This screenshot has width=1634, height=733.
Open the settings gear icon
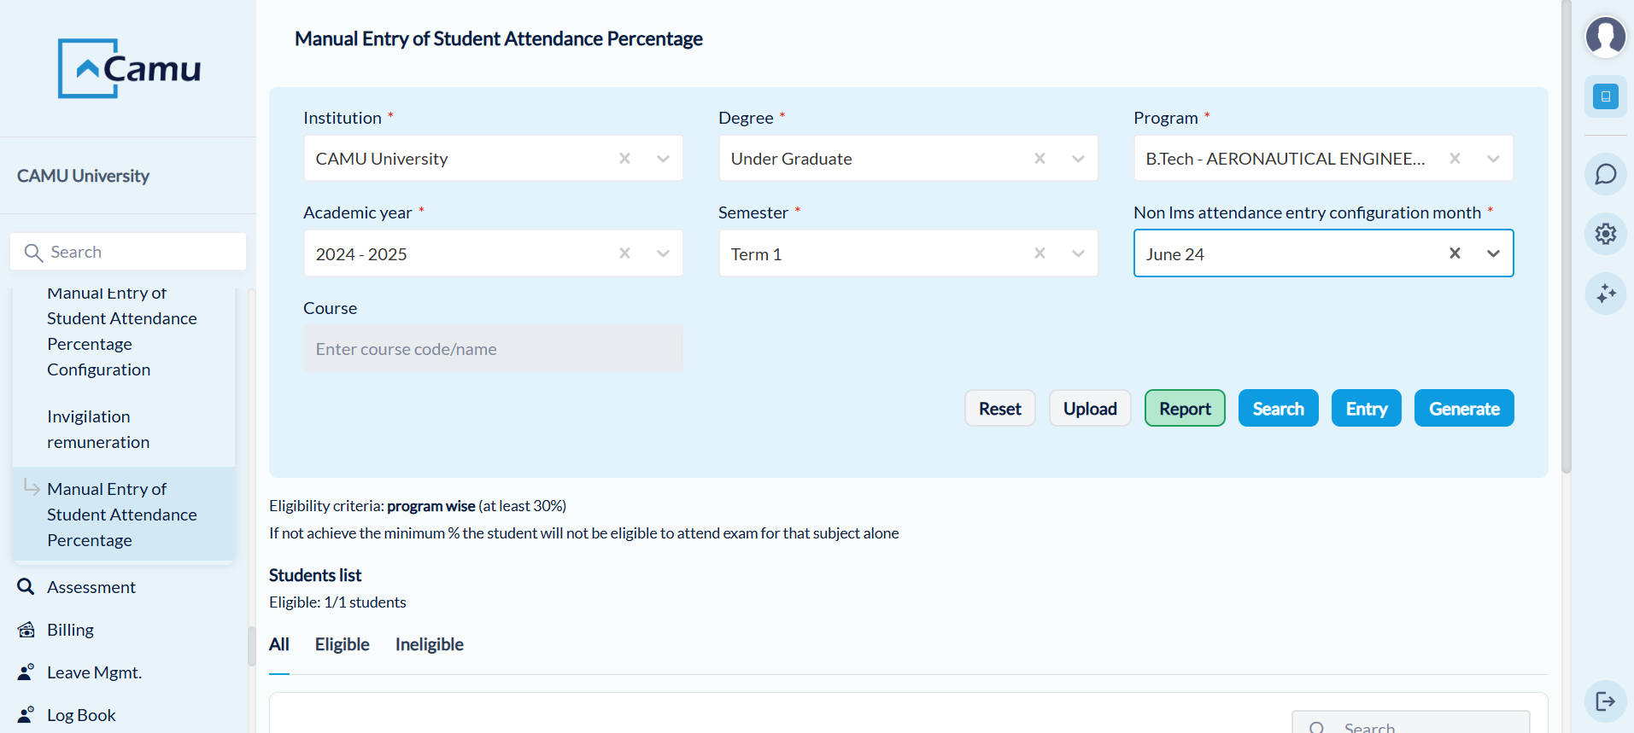coord(1605,234)
